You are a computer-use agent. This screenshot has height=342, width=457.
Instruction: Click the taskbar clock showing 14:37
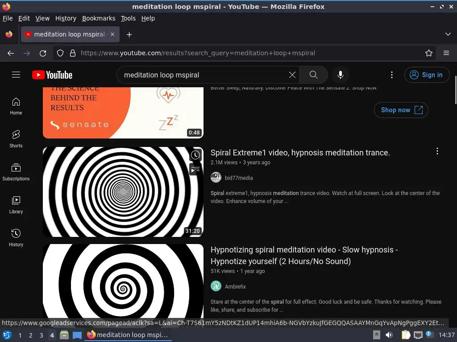click(x=446, y=335)
